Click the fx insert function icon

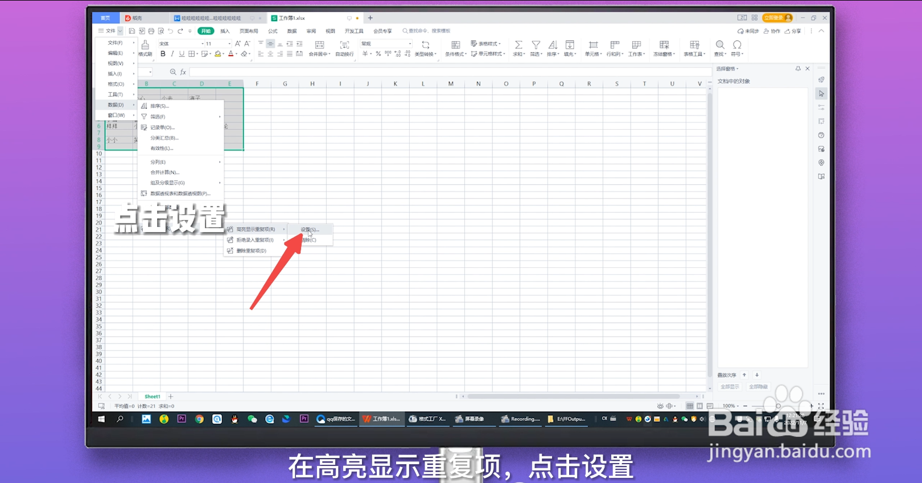pyautogui.click(x=183, y=72)
